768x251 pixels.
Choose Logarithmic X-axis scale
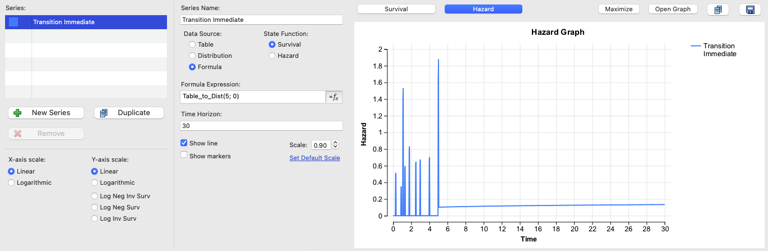coord(12,182)
